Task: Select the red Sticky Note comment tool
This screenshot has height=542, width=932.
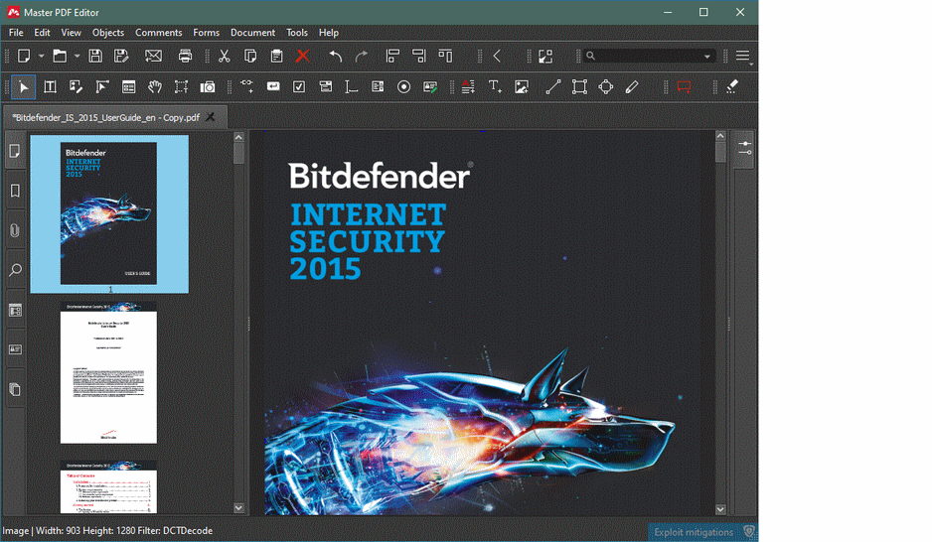Action: pos(685,87)
